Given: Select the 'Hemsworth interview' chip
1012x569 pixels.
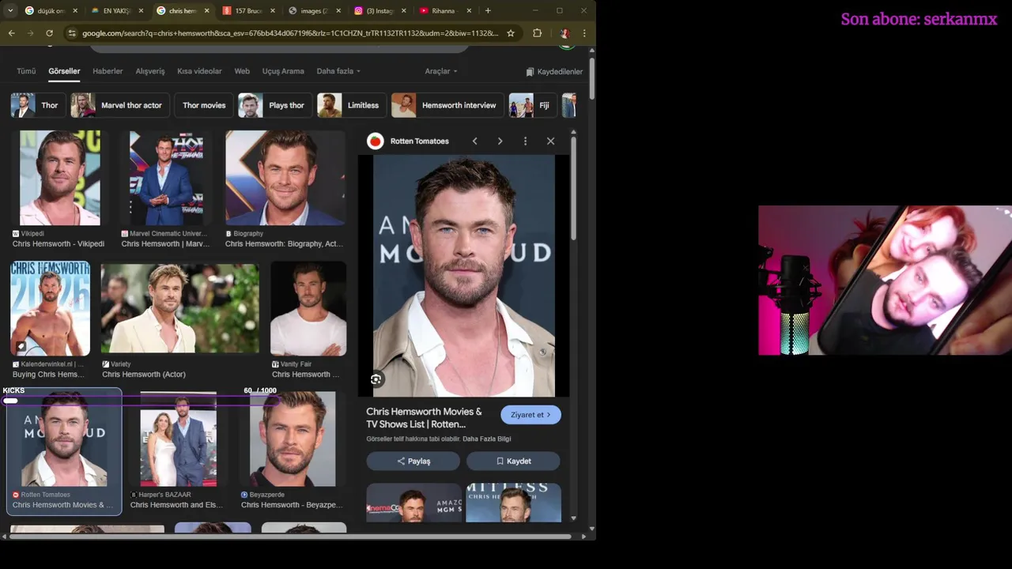Looking at the screenshot, I should [447, 105].
